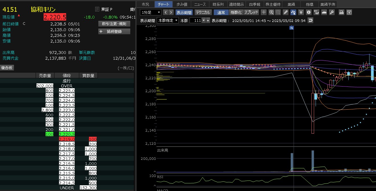
Task: Click the 売数量 column header
Action: point(45,75)
